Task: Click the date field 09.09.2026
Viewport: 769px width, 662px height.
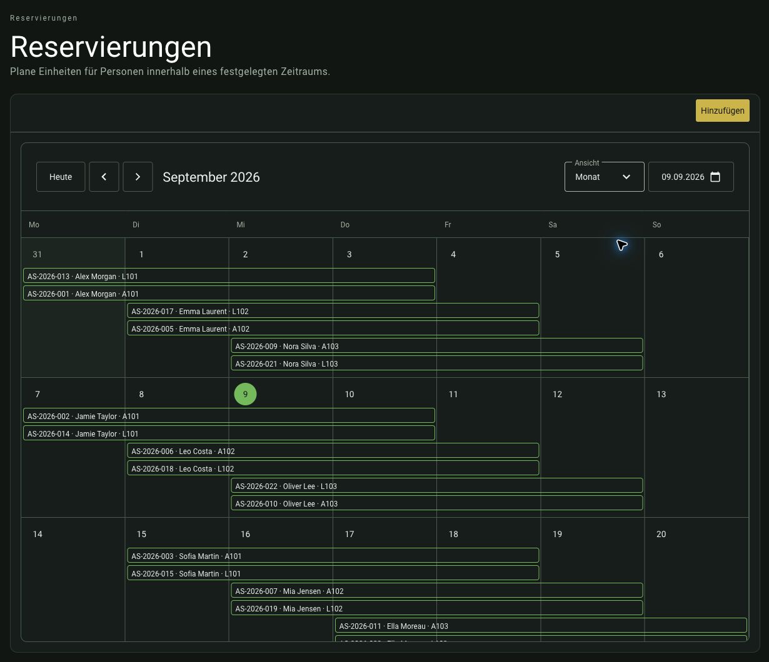Action: pyautogui.click(x=691, y=177)
